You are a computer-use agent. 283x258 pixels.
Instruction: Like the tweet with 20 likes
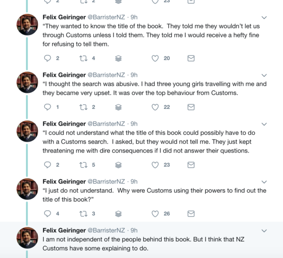[155, 58]
